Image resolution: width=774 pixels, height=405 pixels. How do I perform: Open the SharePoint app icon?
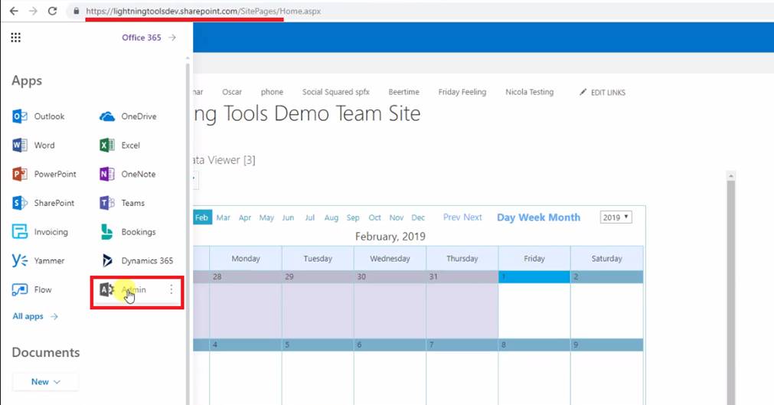point(20,203)
